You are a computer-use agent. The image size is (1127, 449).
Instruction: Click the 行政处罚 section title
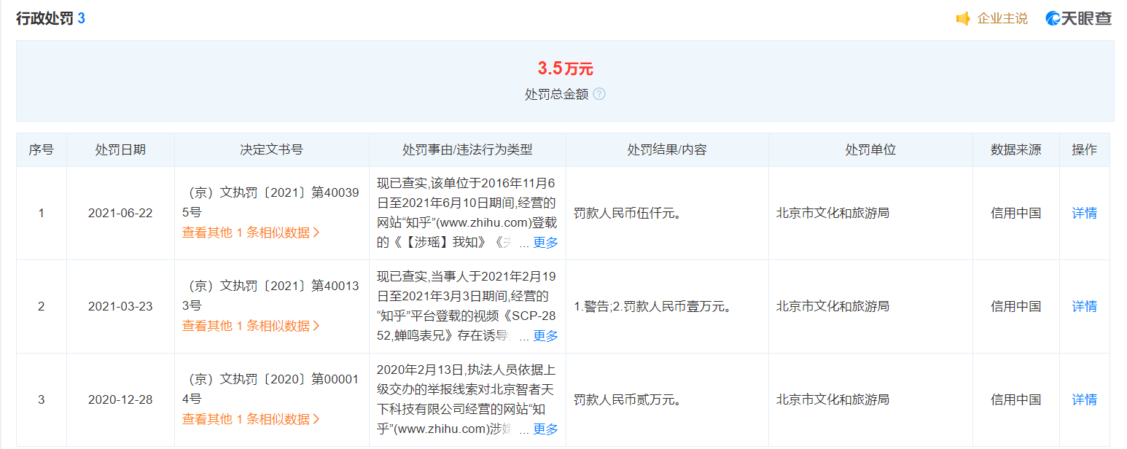(x=44, y=18)
